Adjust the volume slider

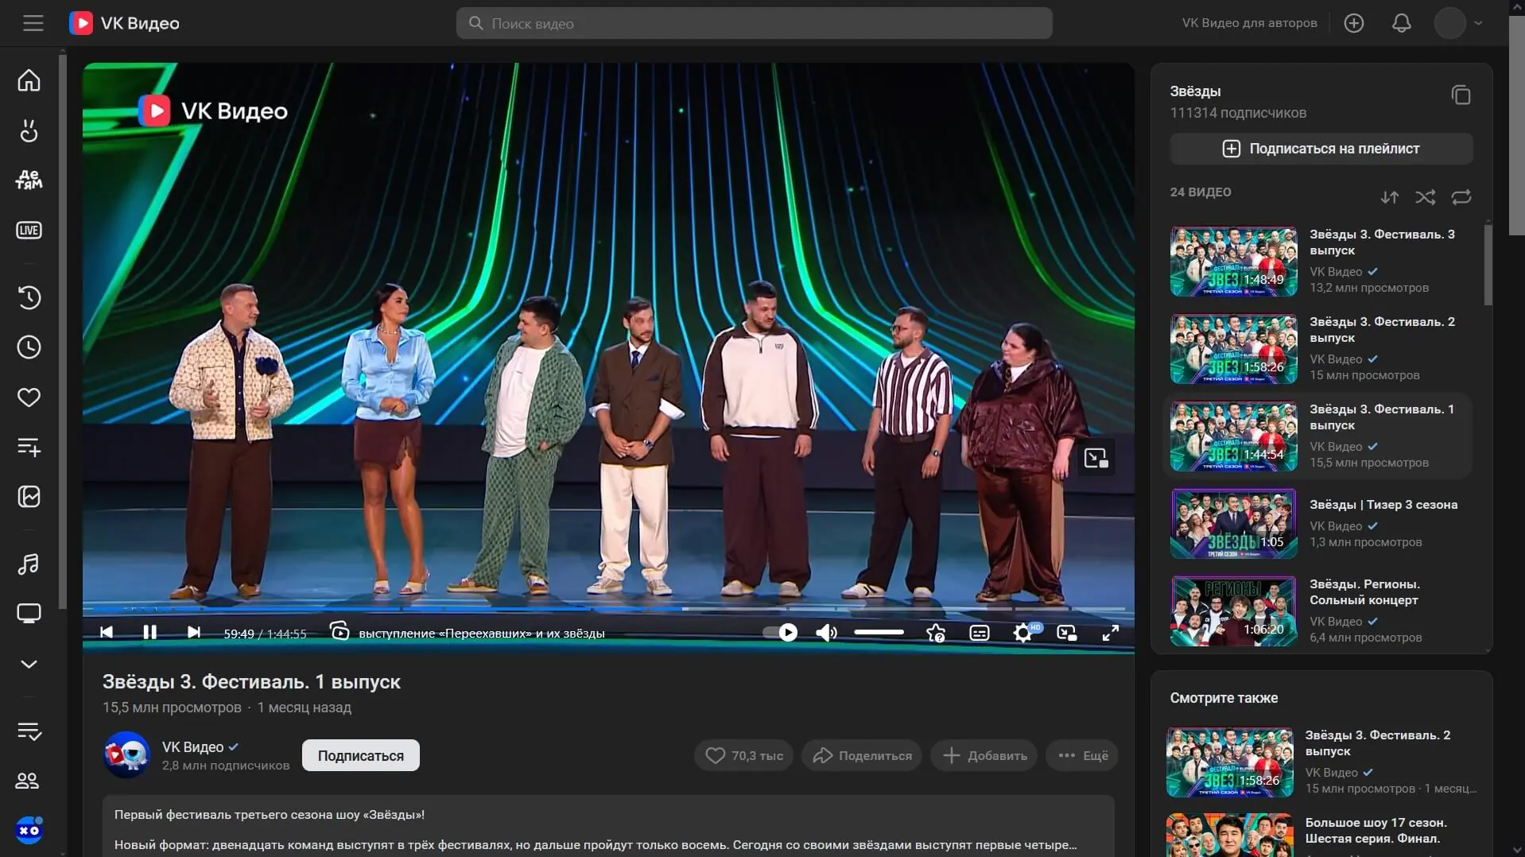(x=879, y=633)
